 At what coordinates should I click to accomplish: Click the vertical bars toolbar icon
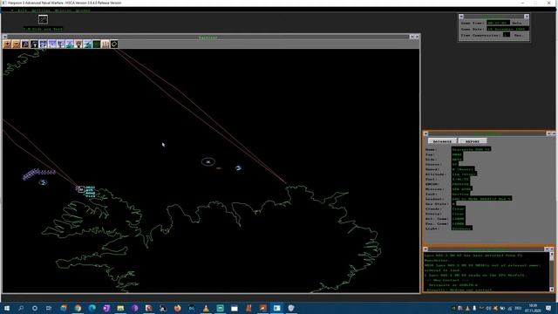(x=105, y=44)
